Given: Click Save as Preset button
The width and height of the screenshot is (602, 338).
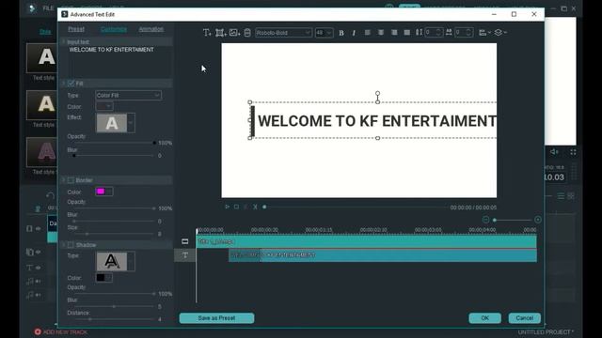Looking at the screenshot, I should tap(216, 318).
